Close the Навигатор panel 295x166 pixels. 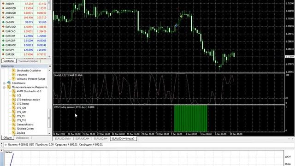point(50,66)
